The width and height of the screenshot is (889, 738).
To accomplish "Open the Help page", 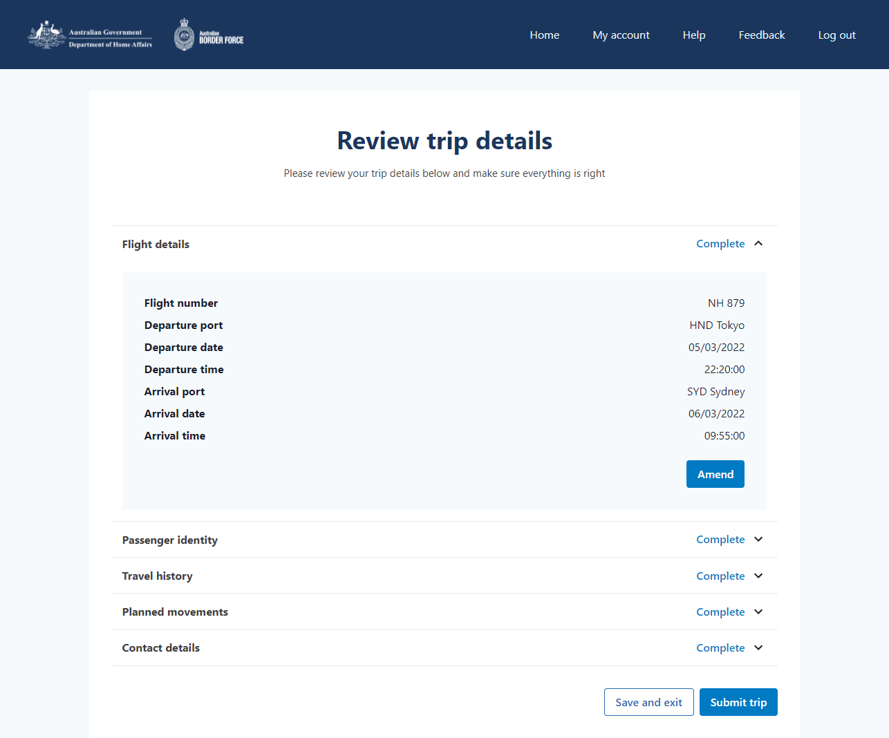I will (x=694, y=35).
